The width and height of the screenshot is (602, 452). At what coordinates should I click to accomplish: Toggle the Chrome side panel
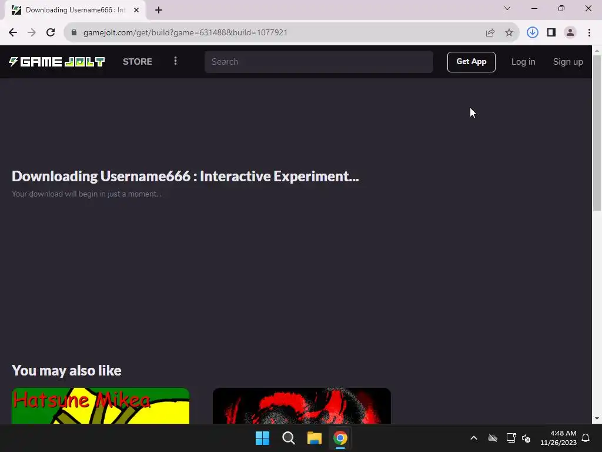(x=551, y=32)
